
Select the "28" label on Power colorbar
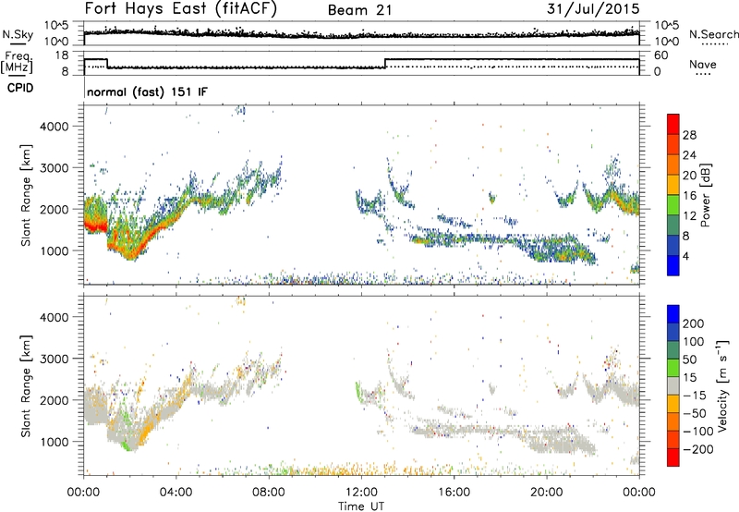click(x=689, y=135)
